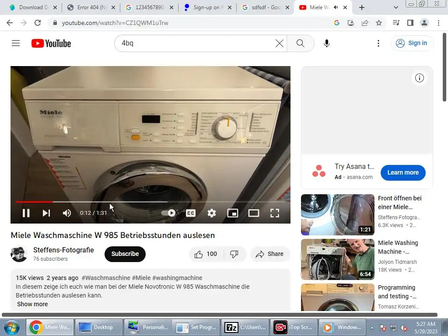This screenshot has height=336, width=448.
Task: Click the tray volume icon
Action: pos(404,328)
